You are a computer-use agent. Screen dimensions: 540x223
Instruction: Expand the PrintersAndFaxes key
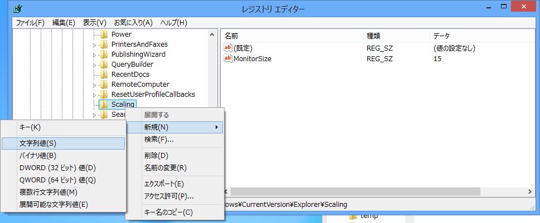point(94,44)
